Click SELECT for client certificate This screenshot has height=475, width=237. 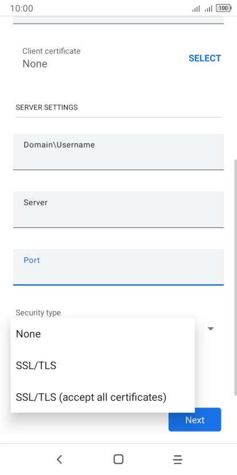coord(205,58)
